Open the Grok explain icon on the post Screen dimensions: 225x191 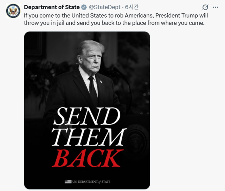(x=206, y=7)
